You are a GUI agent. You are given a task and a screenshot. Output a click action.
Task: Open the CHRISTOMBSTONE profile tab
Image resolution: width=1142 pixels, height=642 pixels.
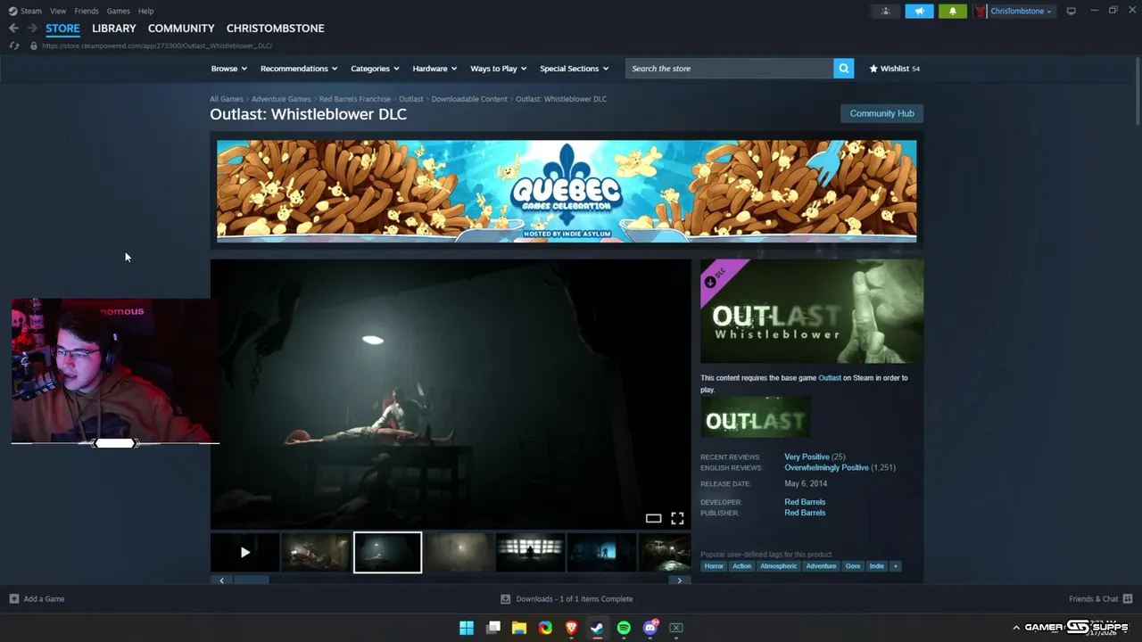[x=275, y=29]
